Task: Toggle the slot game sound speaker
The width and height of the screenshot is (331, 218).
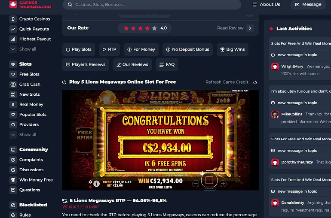Action: point(90,187)
